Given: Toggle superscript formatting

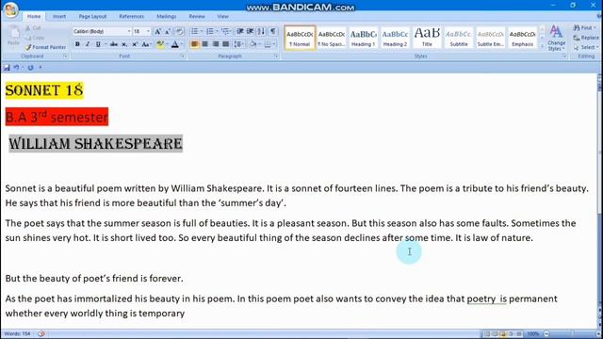Looking at the screenshot, I should pos(135,44).
